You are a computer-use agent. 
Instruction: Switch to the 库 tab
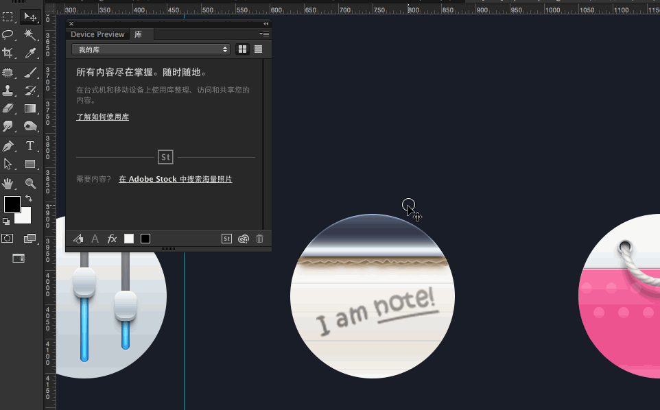(138, 34)
